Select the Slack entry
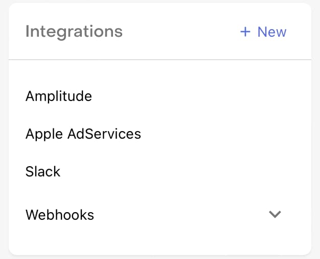The image size is (320, 259). click(x=43, y=171)
